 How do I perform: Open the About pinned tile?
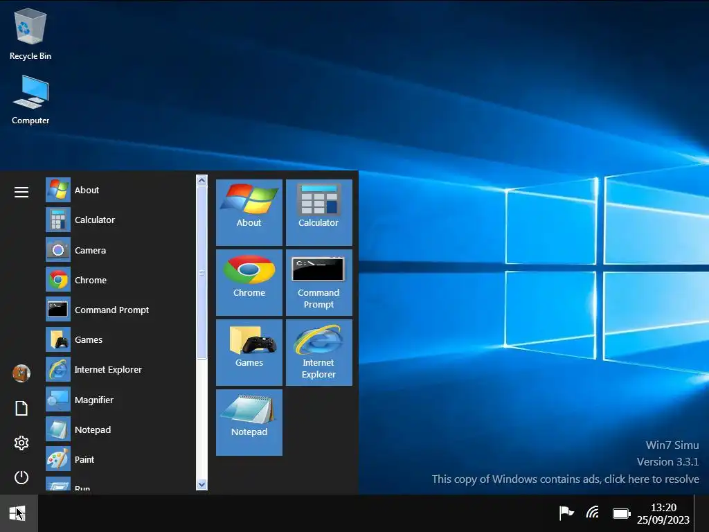[x=249, y=213]
